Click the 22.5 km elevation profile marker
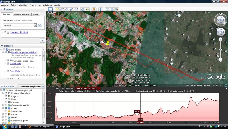The image size is (228, 129). (140, 122)
